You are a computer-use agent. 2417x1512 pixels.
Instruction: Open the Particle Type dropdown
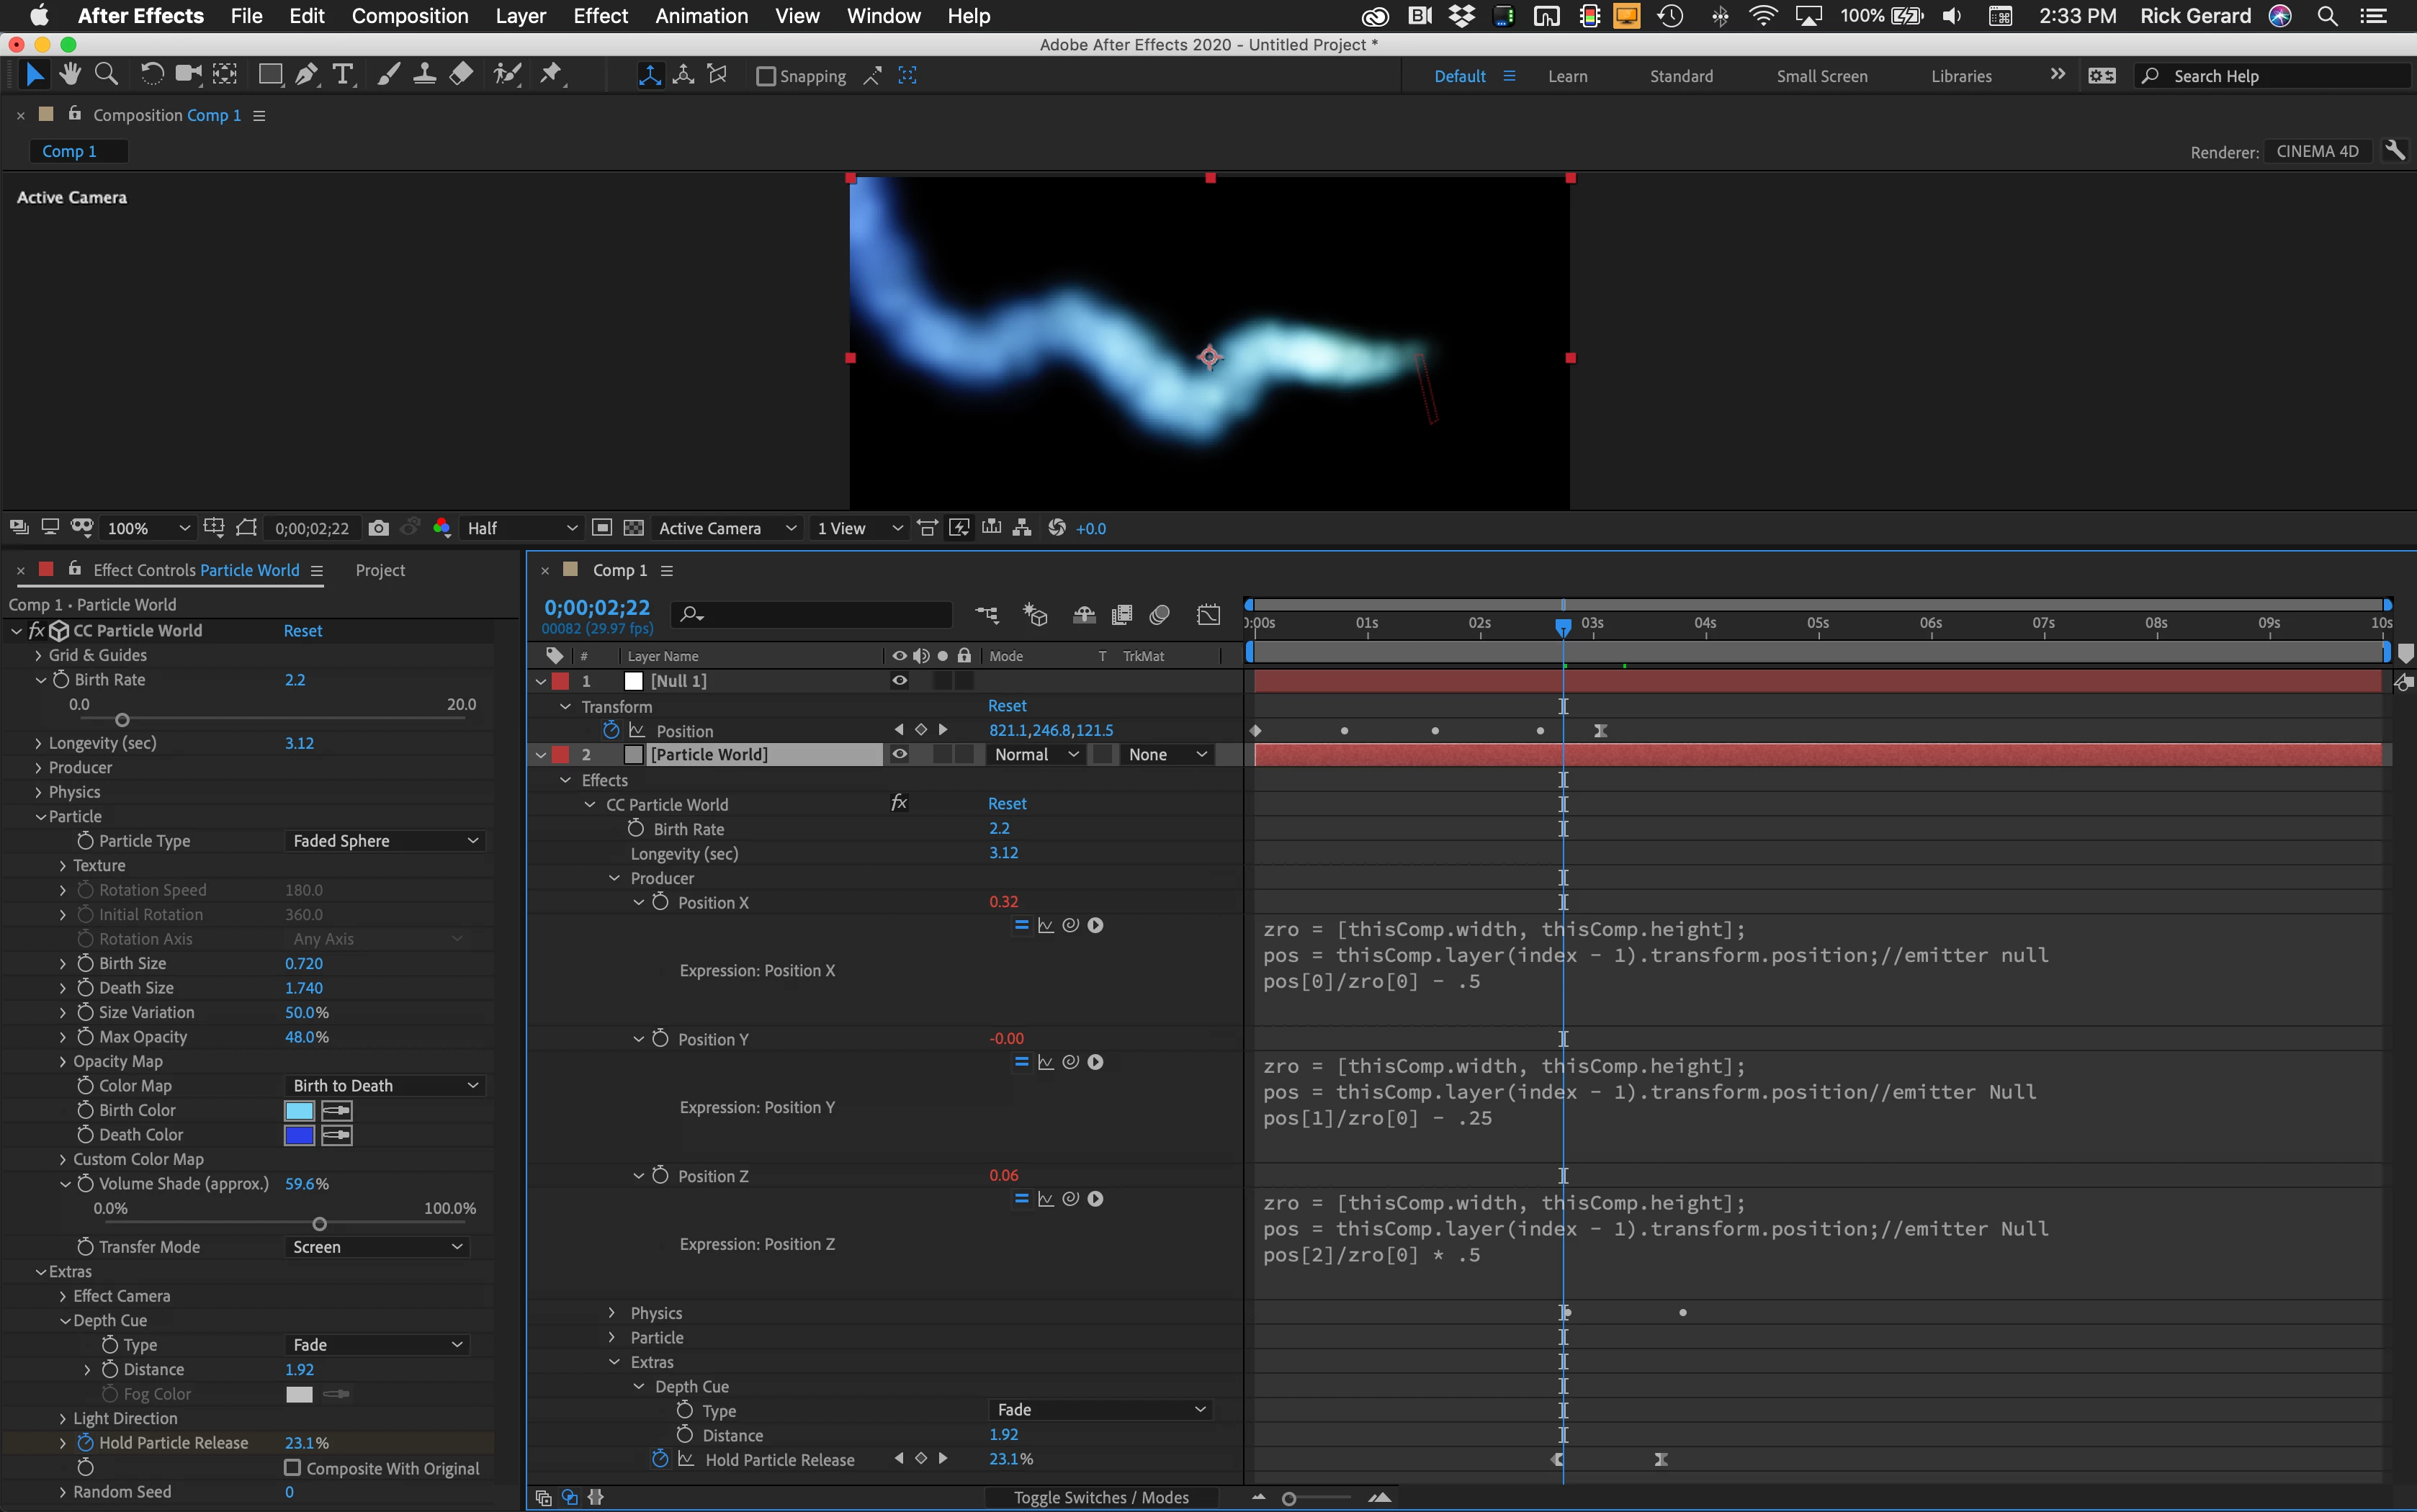(x=384, y=841)
